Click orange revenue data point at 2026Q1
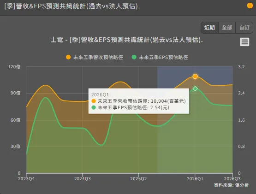 tap(195, 76)
